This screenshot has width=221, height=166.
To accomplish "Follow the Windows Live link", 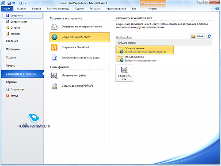I will (x=124, y=37).
